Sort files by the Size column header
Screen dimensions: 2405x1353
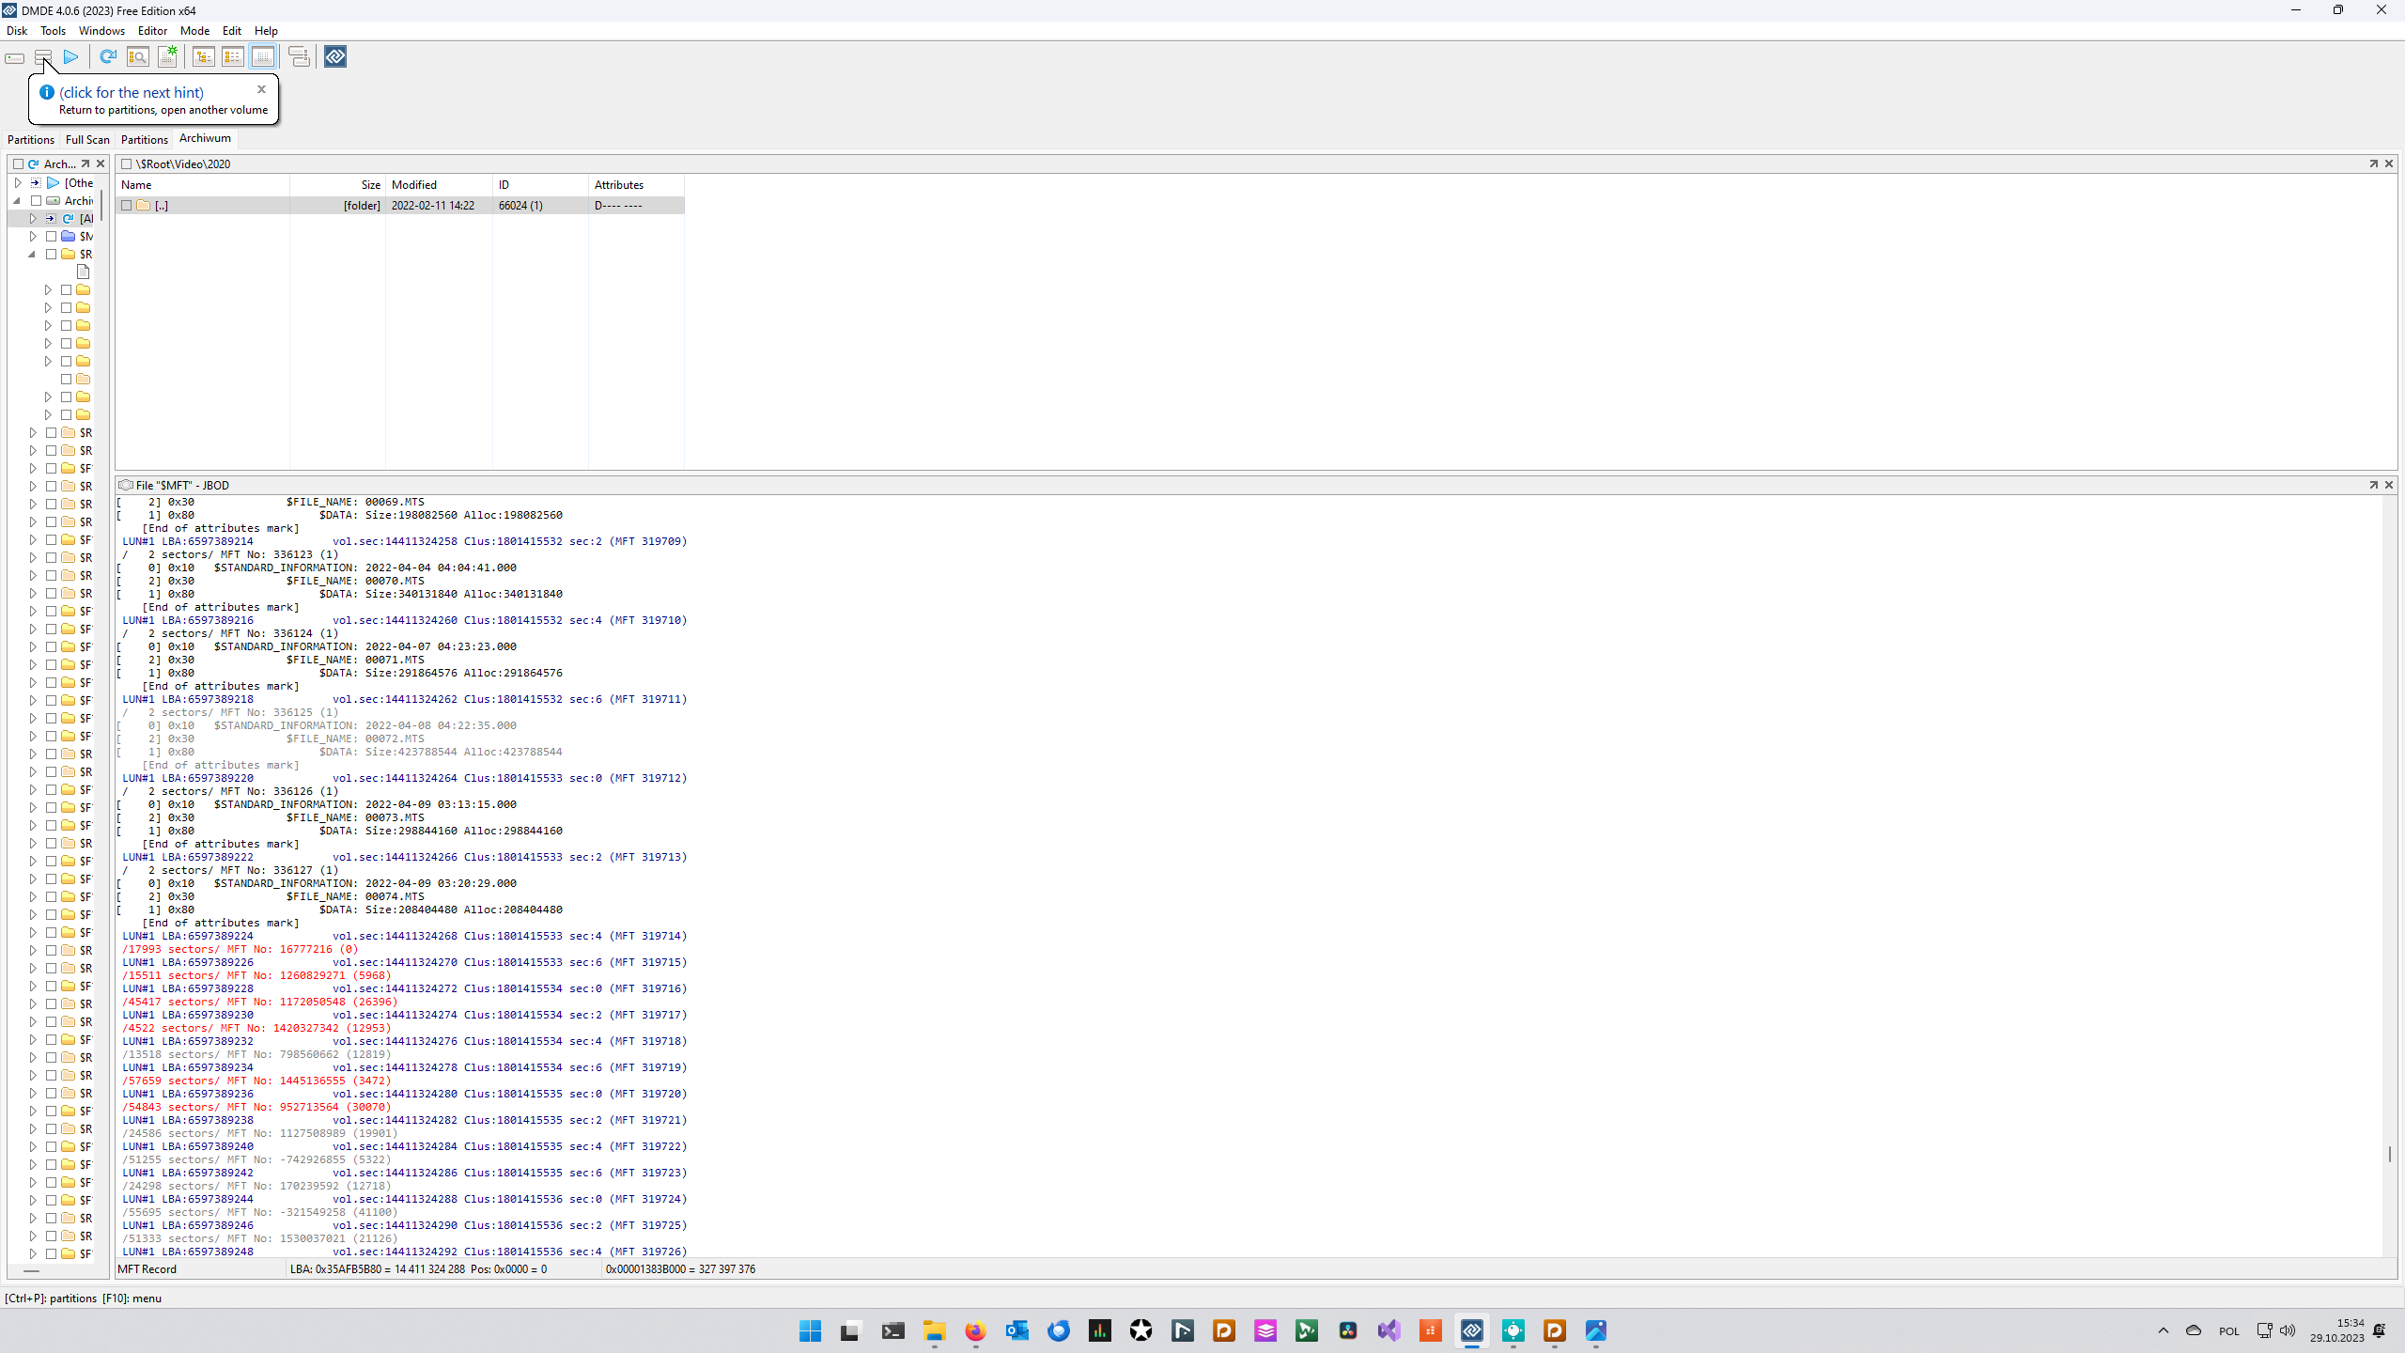(338, 184)
